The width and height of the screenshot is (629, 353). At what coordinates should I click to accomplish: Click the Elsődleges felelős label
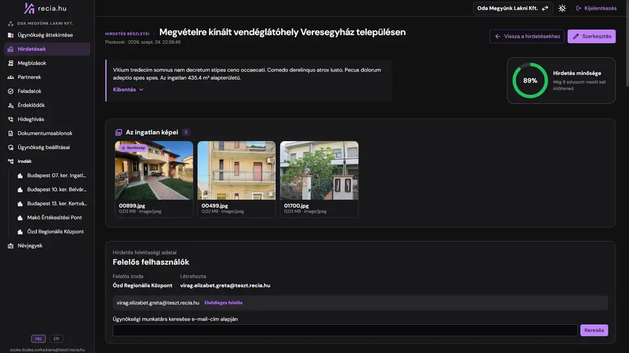(x=223, y=303)
